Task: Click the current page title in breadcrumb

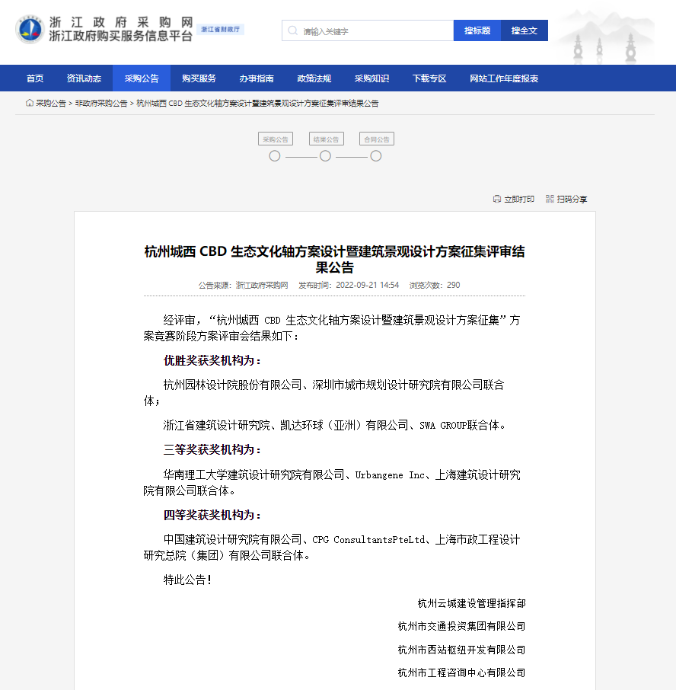Action: (257, 104)
